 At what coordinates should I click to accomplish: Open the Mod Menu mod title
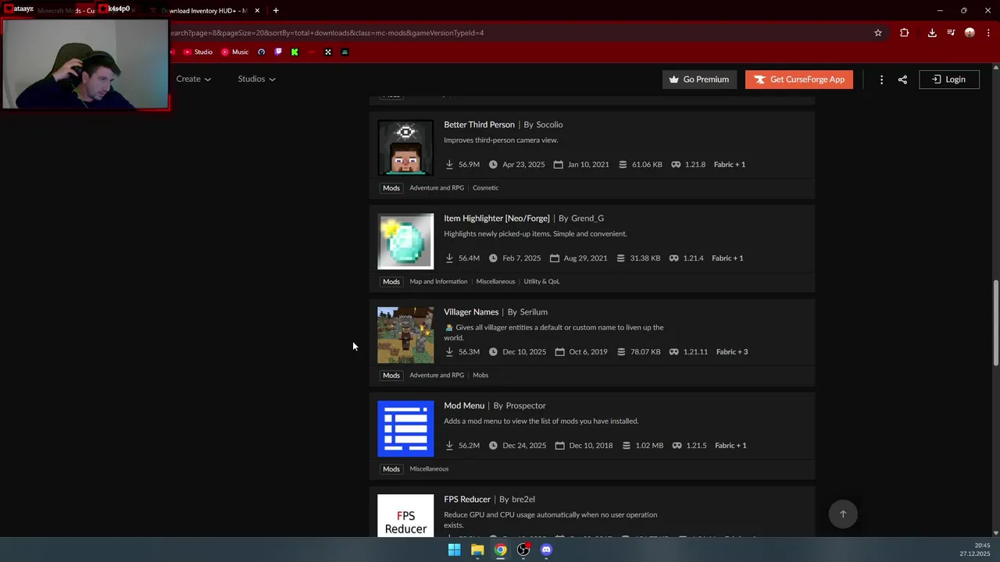[464, 406]
